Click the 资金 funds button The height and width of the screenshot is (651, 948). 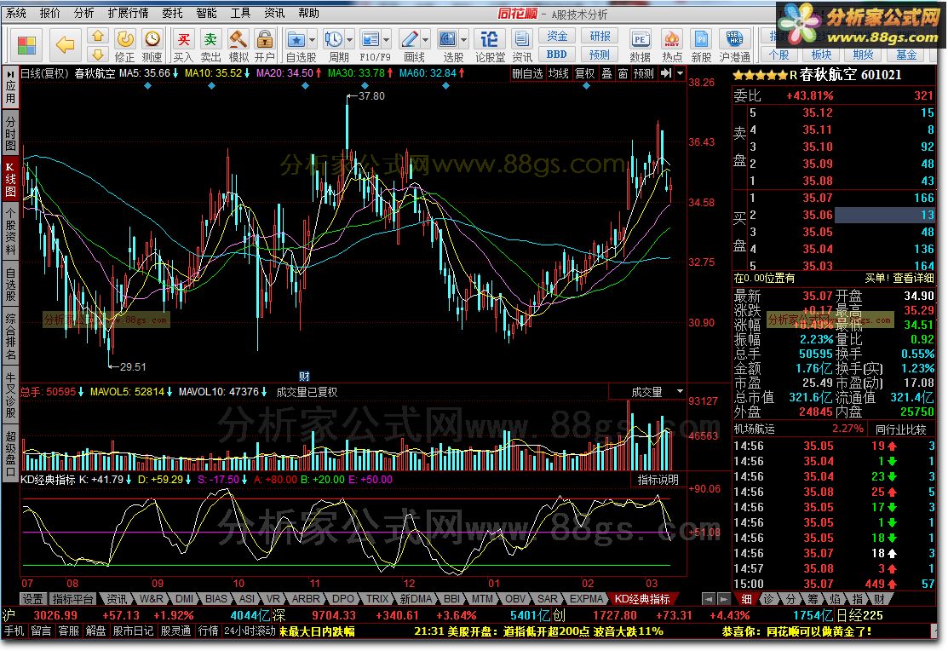click(x=557, y=37)
